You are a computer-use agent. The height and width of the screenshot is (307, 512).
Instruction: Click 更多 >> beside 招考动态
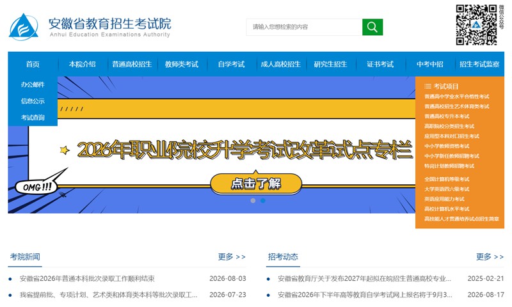[490, 256]
